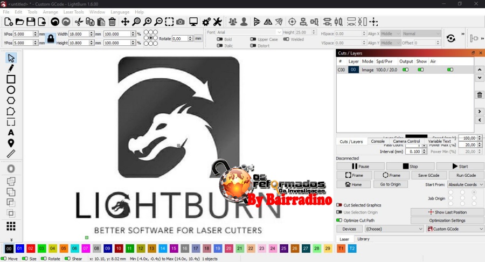Screen dimensions: 485x262
Task: Enable the Cut Selected Graphics toggle
Action: click(339, 205)
